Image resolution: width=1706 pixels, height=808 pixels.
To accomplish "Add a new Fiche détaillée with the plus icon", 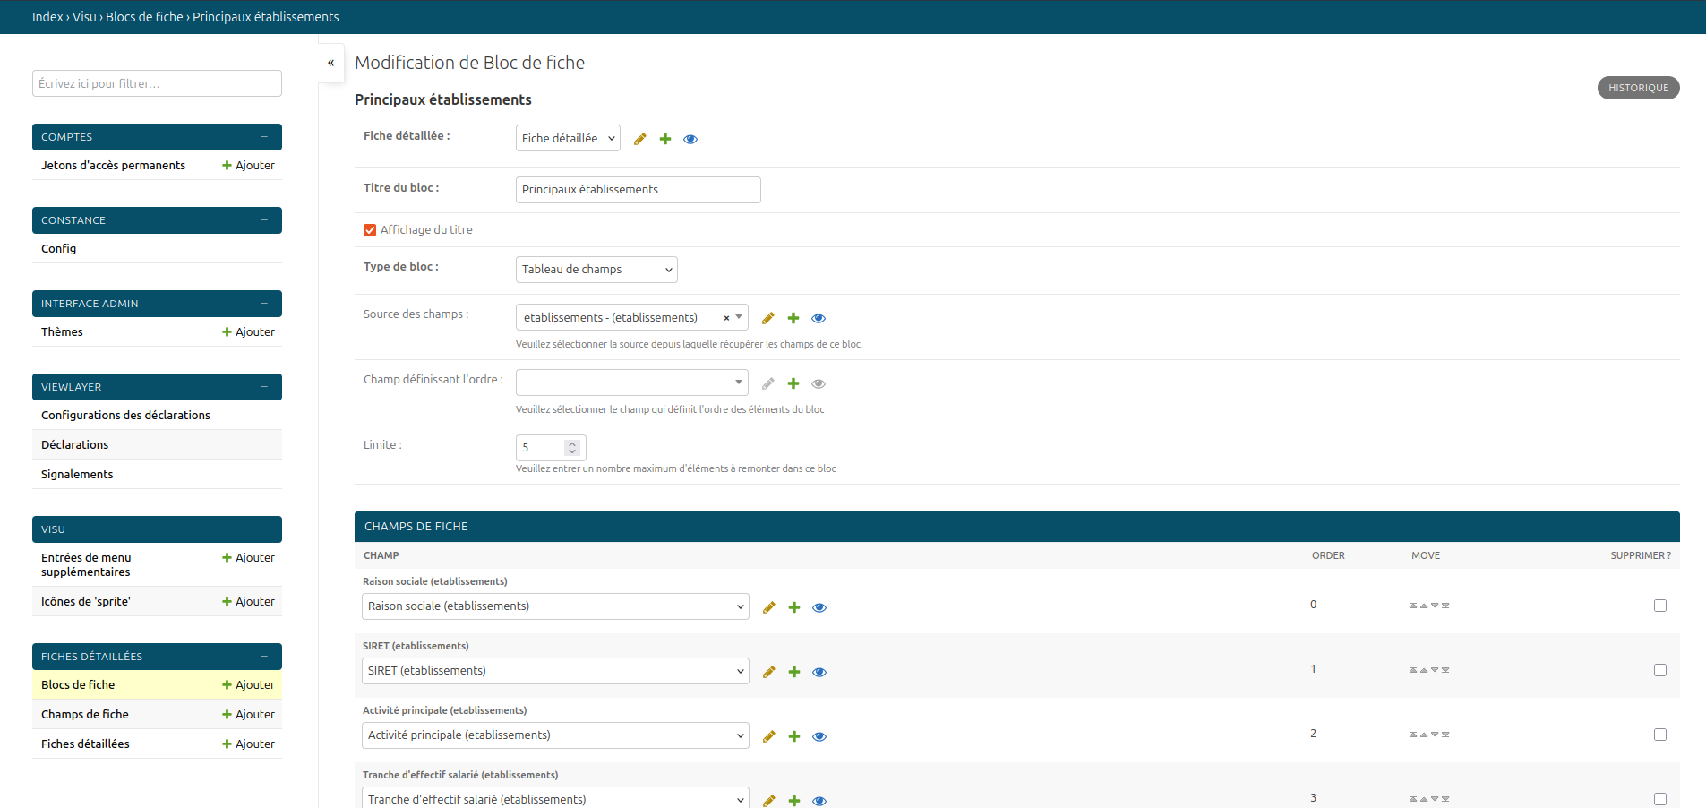I will (x=665, y=139).
